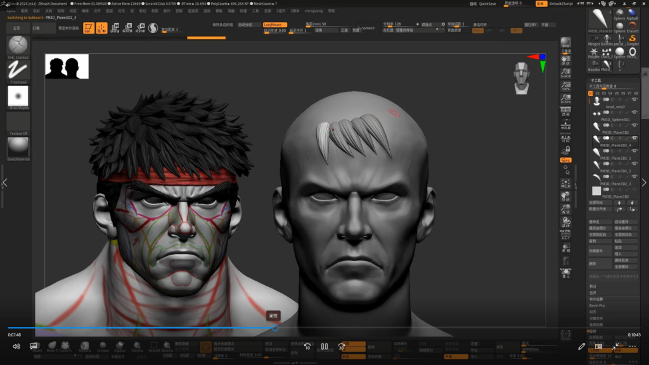Viewport: 649px width, 365px height.
Task: Toggle visibility of head_new2 subtool
Action: 634,99
